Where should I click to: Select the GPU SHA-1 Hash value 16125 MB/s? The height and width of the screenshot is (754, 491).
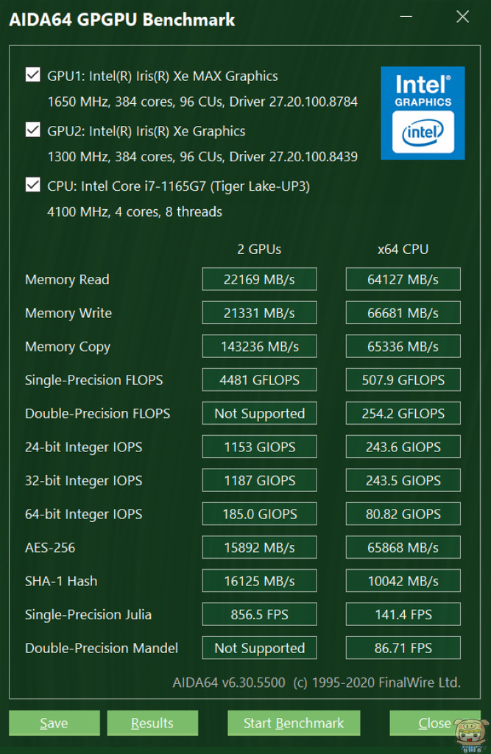(x=259, y=581)
